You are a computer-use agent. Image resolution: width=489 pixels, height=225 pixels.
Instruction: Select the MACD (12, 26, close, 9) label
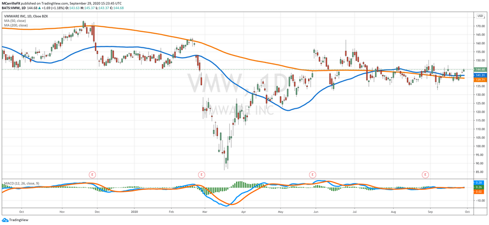pos(21,184)
